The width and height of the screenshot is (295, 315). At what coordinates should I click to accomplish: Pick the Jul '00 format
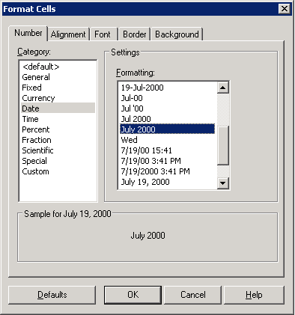point(167,108)
